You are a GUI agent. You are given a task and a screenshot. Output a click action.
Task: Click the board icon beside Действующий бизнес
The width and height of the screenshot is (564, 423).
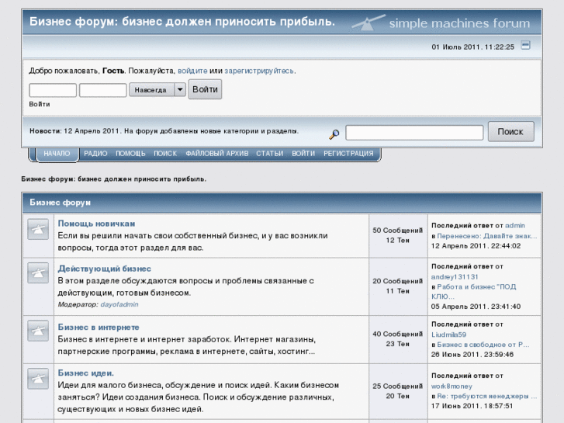(x=38, y=273)
